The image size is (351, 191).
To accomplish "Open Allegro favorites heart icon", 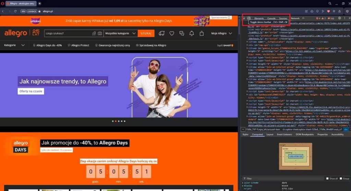I will (172, 33).
